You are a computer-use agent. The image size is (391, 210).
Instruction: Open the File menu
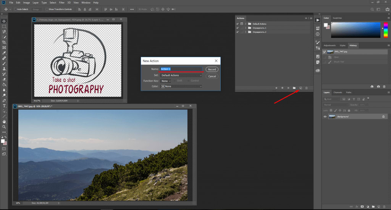tap(11, 3)
